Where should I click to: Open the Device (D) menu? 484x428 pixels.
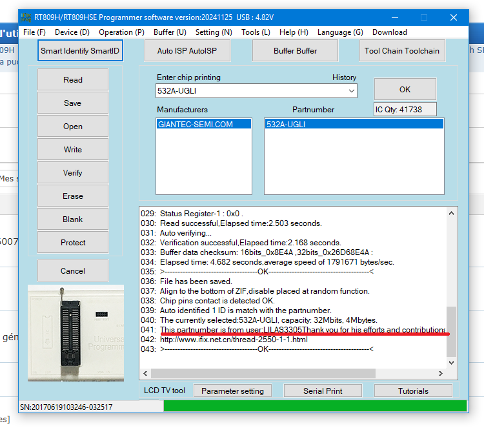(72, 32)
